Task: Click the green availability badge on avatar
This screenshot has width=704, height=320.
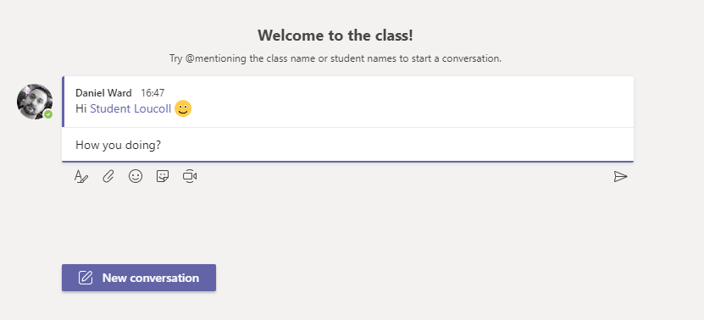Action: point(48,114)
